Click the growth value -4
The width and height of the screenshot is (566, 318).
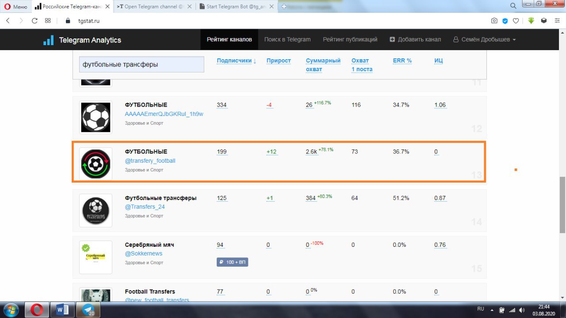tap(269, 105)
